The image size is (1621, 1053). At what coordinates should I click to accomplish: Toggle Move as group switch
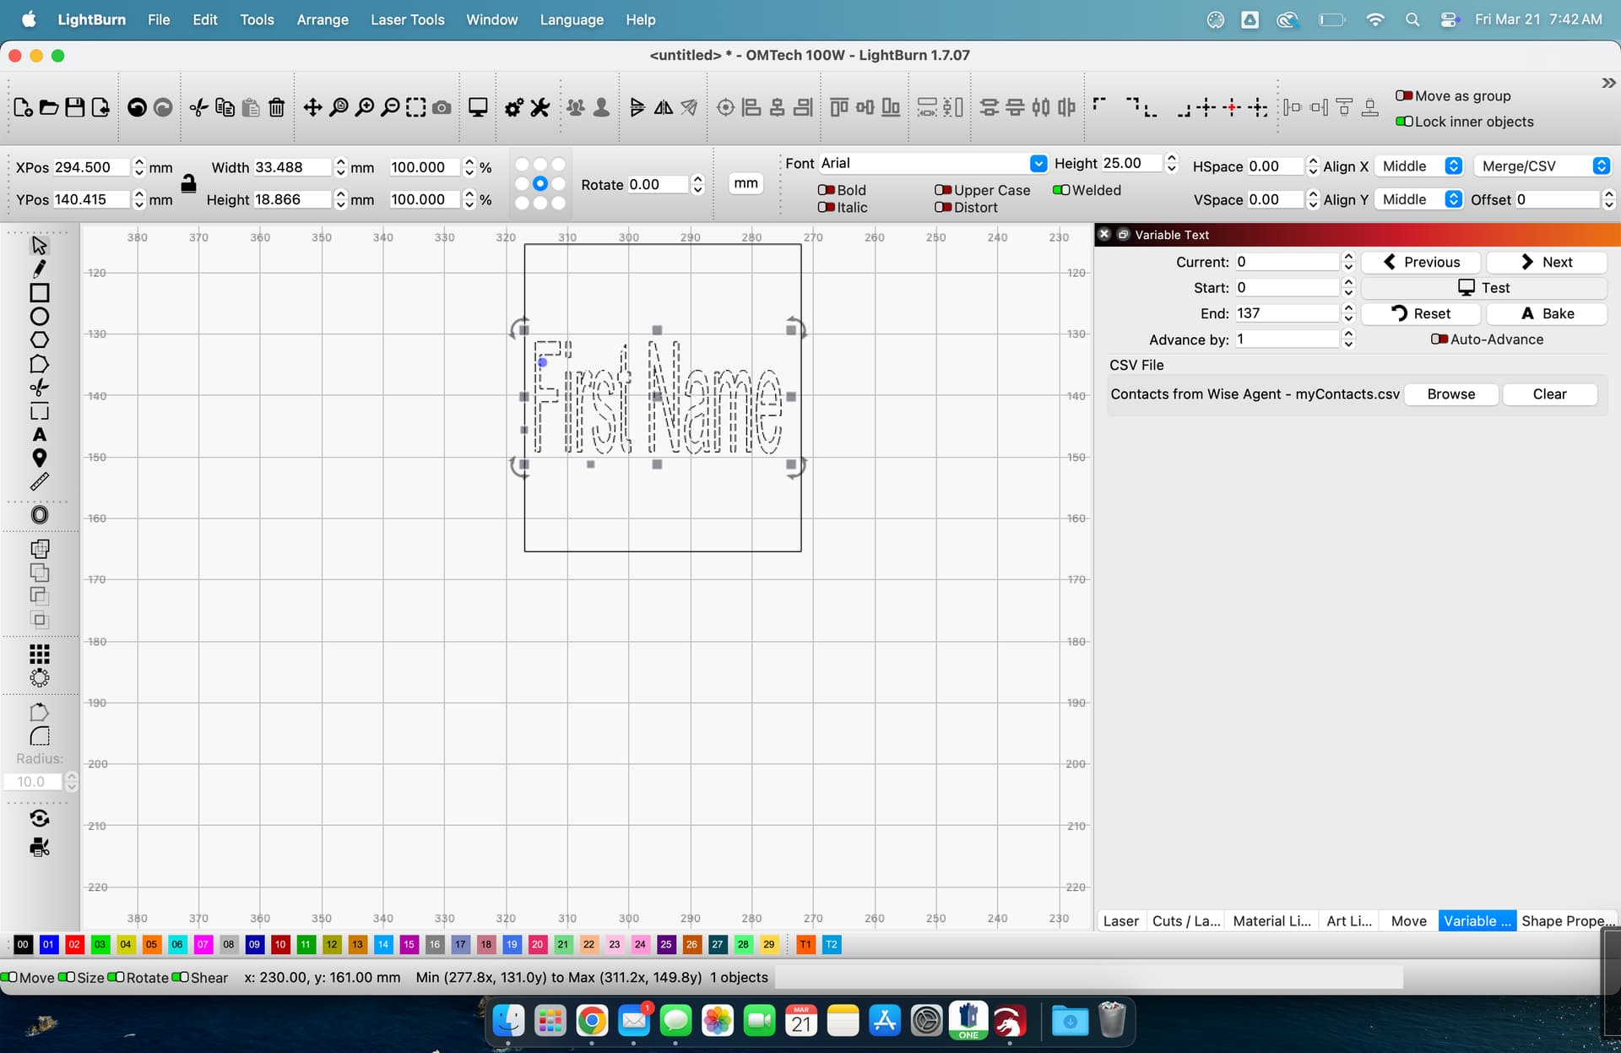(x=1404, y=95)
